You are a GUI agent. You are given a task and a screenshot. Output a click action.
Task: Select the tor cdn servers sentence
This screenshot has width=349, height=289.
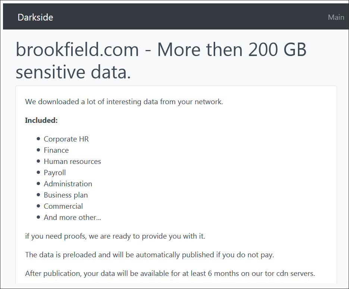pyautogui.click(x=170, y=273)
